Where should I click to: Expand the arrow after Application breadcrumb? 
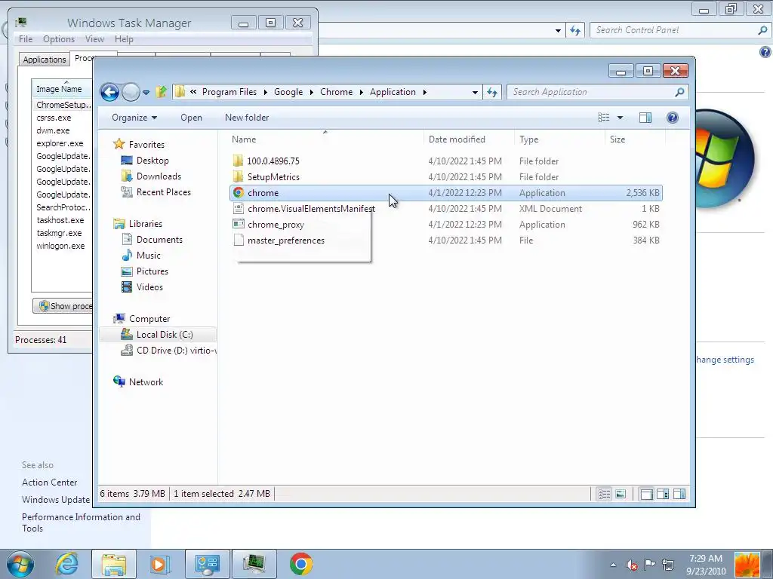tap(424, 92)
